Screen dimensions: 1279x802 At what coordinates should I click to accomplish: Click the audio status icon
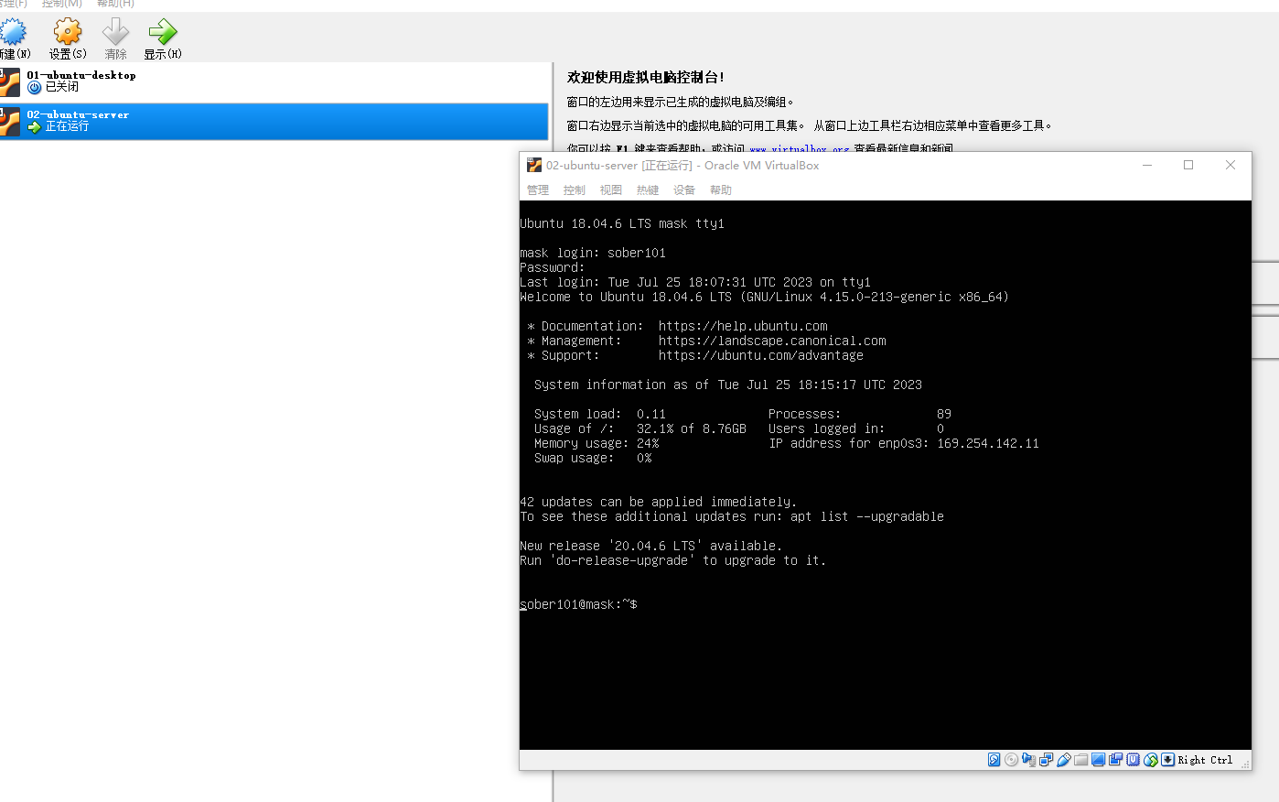coord(1028,759)
